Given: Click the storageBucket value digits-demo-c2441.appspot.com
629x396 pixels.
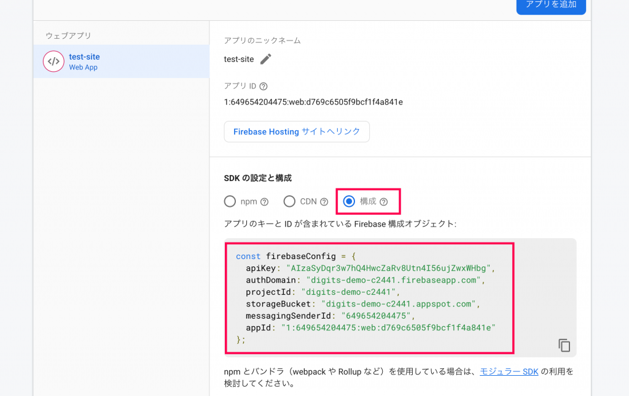Looking at the screenshot, I should (398, 304).
